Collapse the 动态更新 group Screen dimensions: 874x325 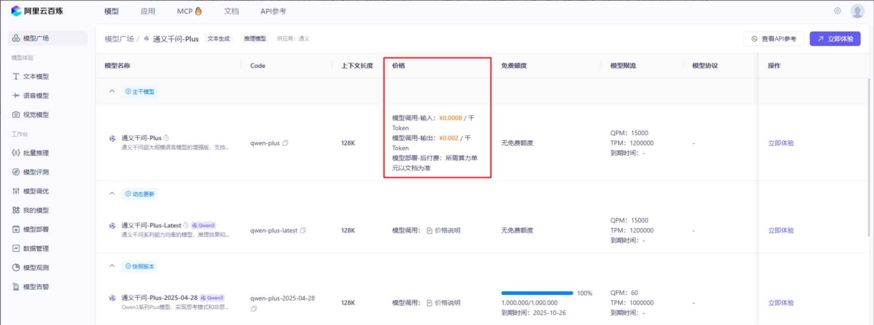pos(112,194)
